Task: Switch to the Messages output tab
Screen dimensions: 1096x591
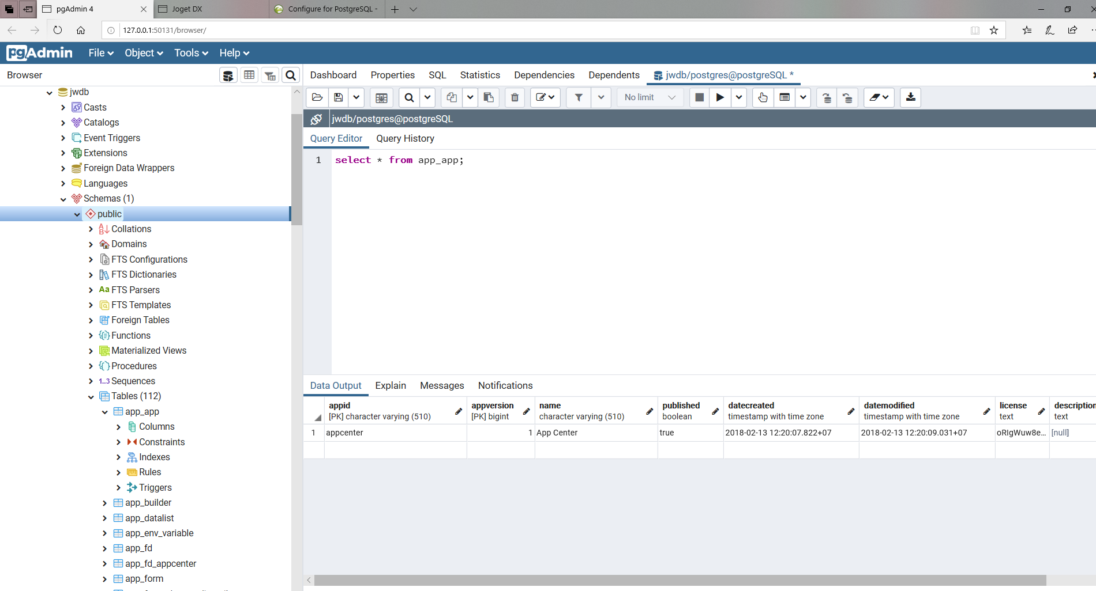Action: [x=442, y=385]
